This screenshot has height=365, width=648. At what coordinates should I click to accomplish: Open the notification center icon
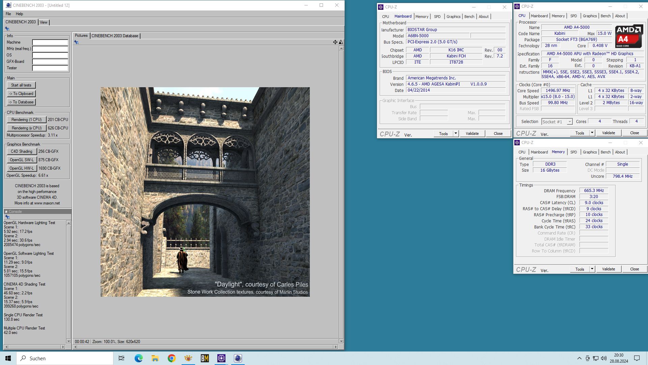[637, 358]
